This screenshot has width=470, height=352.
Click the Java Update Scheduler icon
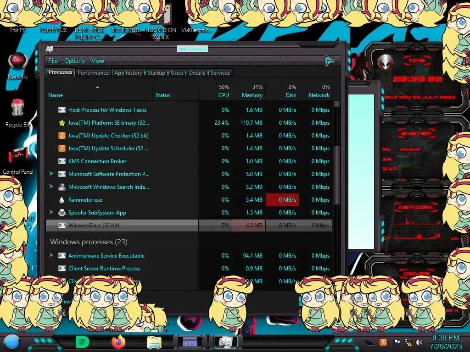tap(62, 148)
